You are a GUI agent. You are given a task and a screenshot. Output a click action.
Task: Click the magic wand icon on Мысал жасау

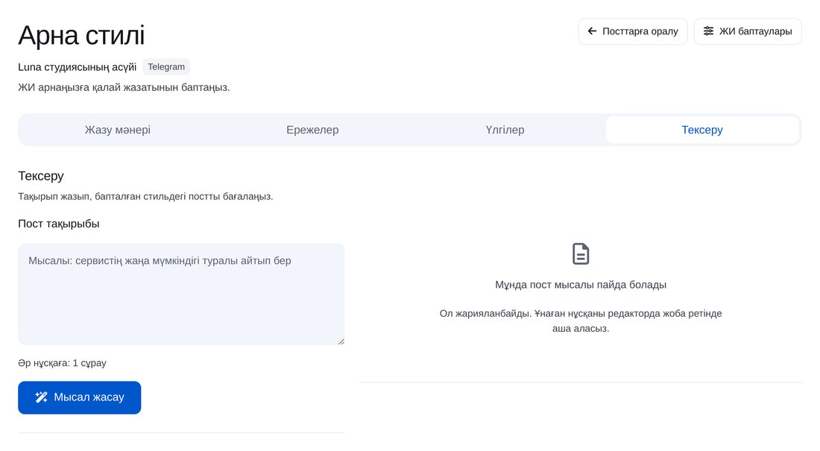point(41,397)
